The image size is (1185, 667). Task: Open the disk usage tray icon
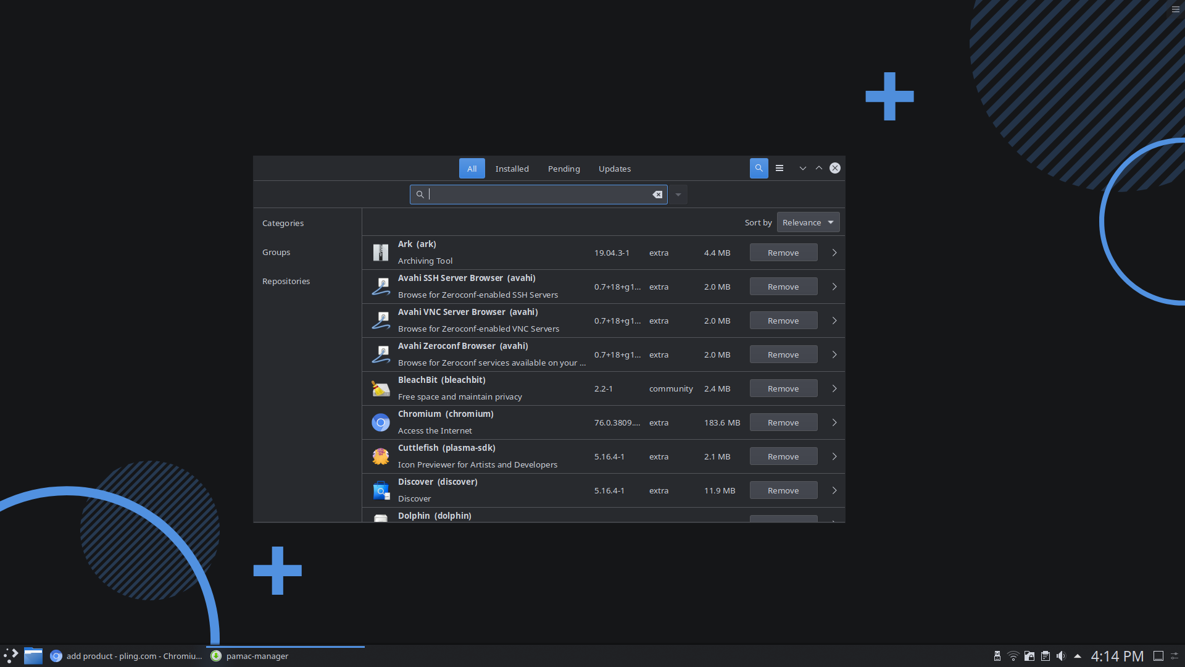[x=1029, y=656]
